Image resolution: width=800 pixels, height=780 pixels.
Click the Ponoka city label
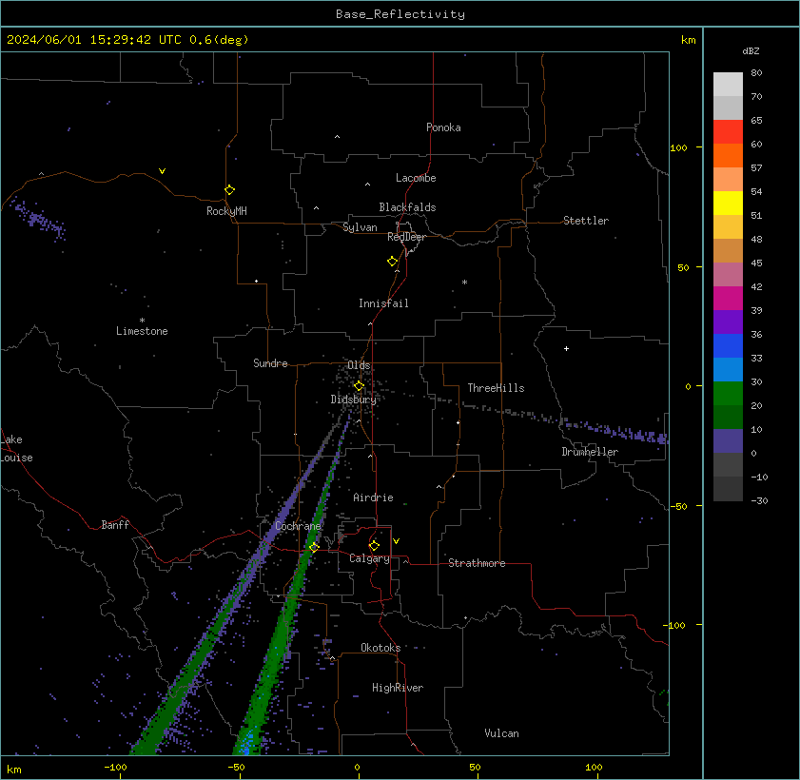tap(443, 127)
